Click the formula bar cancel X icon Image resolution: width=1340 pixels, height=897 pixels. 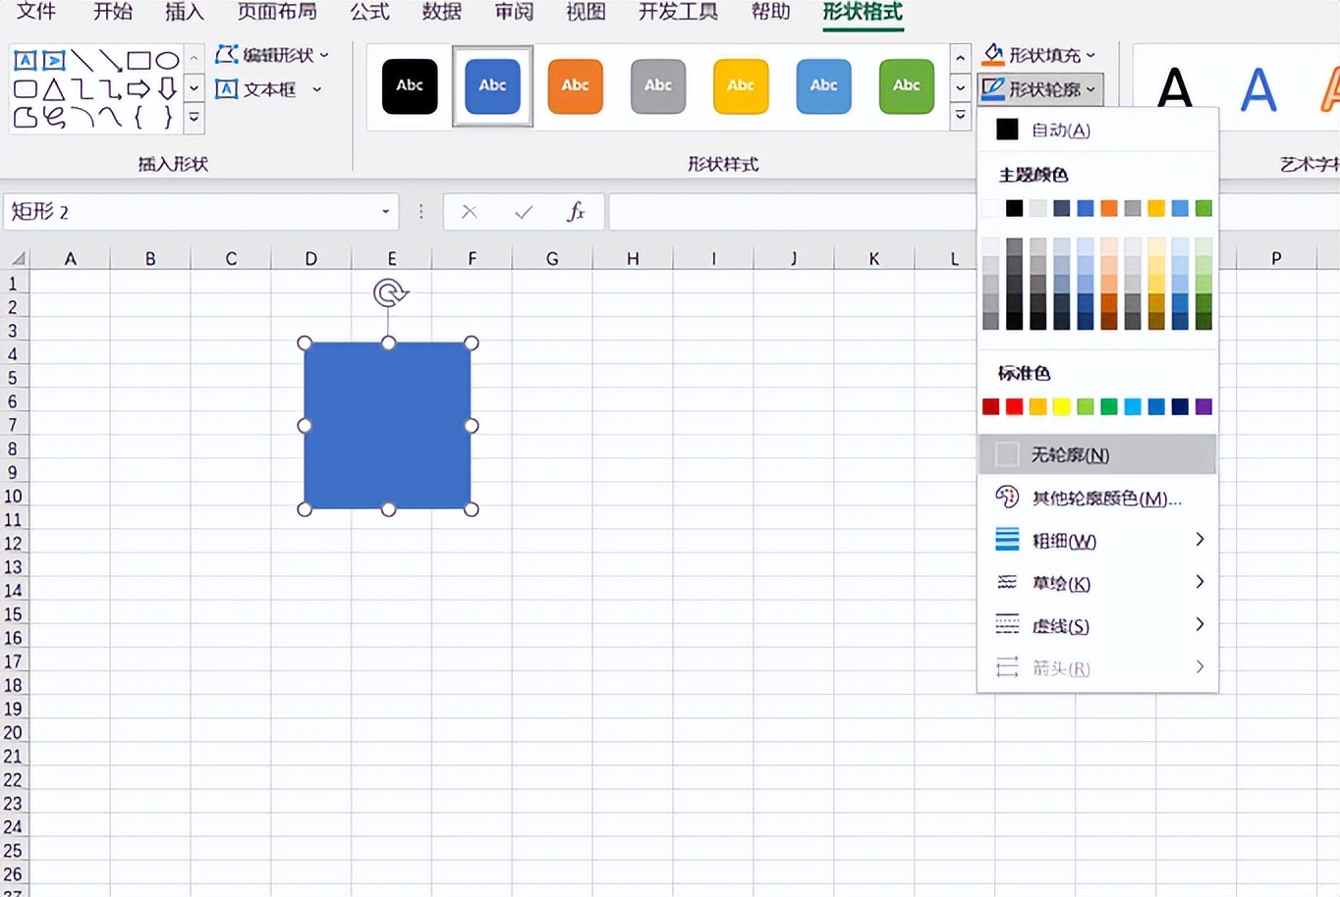point(470,212)
